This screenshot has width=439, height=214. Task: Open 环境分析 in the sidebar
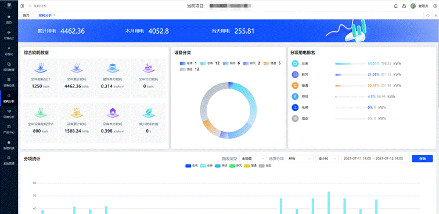coord(9,114)
